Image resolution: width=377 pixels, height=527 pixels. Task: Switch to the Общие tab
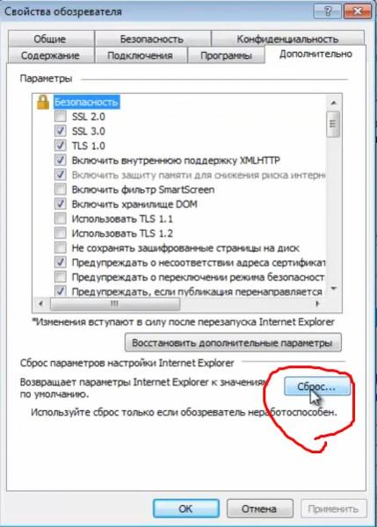50,39
